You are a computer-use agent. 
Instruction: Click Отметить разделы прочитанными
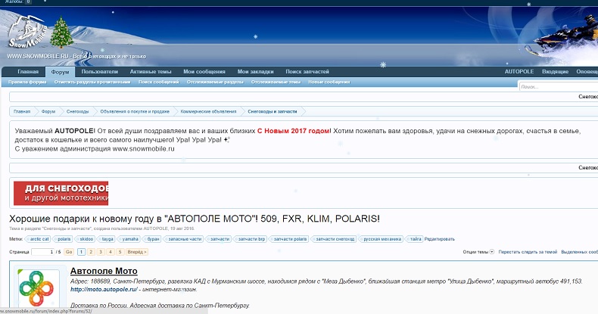pyautogui.click(x=92, y=82)
